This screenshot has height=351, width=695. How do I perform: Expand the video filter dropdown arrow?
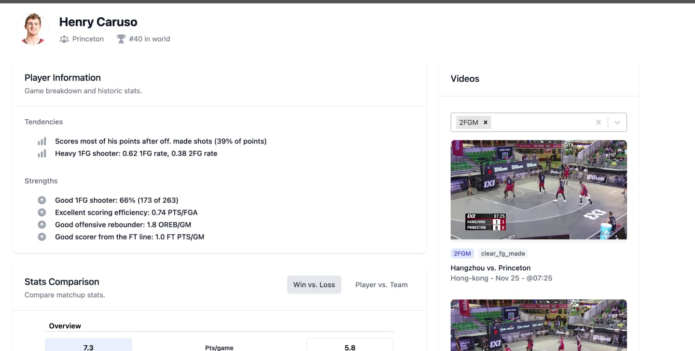[617, 123]
